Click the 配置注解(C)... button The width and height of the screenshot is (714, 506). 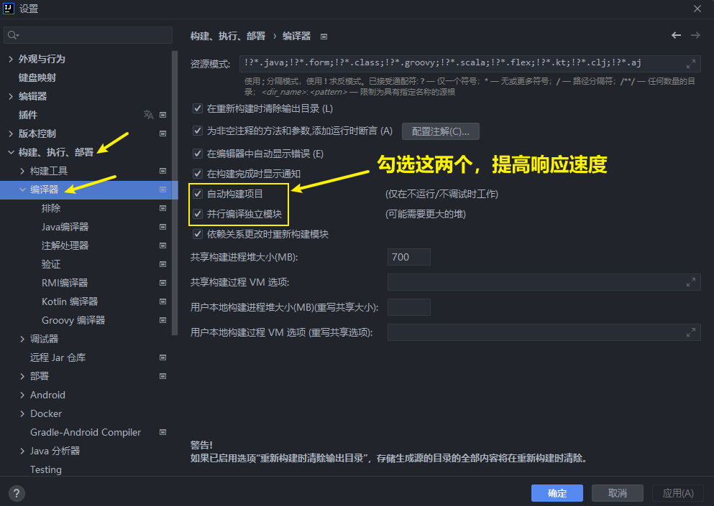(440, 131)
